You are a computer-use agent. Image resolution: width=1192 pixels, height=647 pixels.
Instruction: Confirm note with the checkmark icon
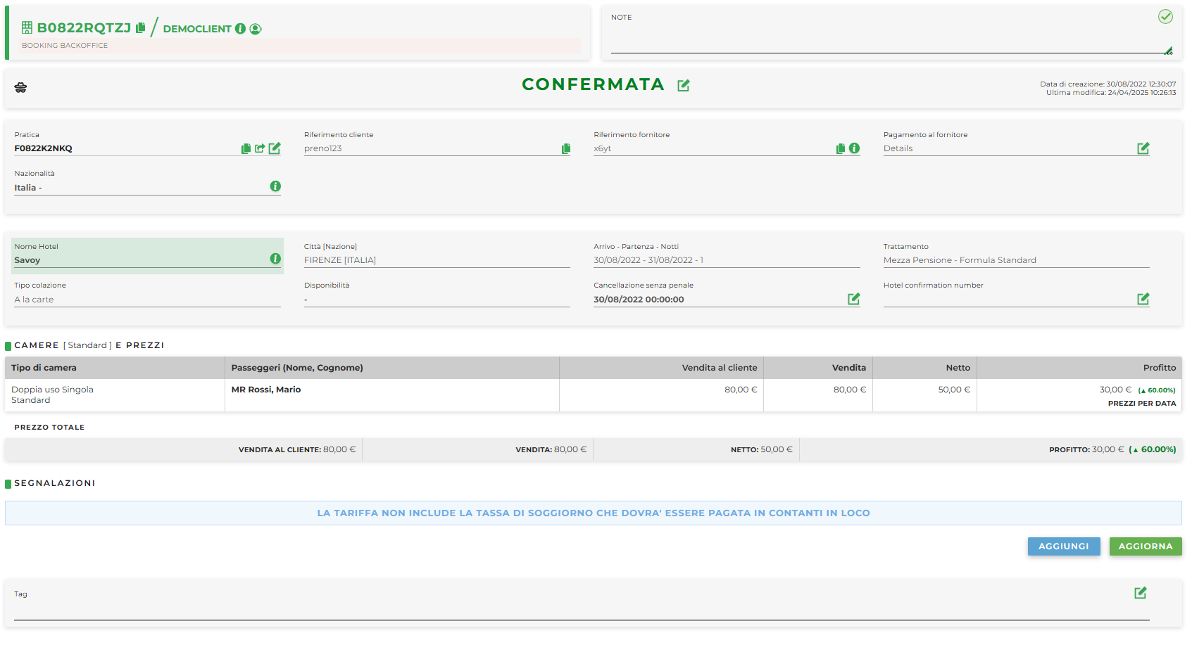[x=1165, y=17]
